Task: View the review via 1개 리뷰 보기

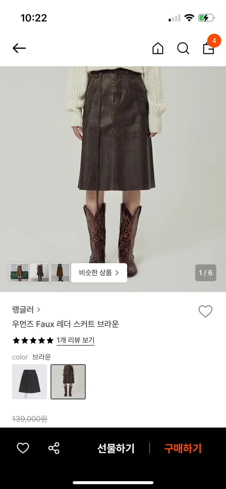Action: (x=76, y=340)
